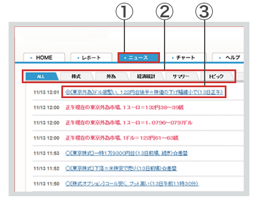258x218 pixels.
Task: Switch to the レポート tab
Action: coord(91,57)
